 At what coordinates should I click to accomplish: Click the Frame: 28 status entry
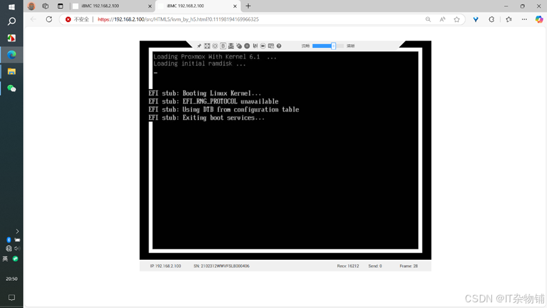pyautogui.click(x=409, y=266)
